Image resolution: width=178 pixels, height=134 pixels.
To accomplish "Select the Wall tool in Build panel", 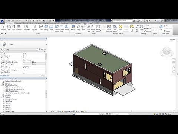I will point(9,28).
